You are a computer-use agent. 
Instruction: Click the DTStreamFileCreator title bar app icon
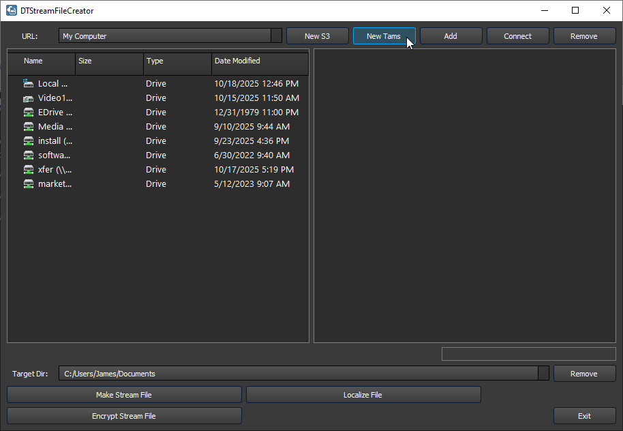coord(12,10)
